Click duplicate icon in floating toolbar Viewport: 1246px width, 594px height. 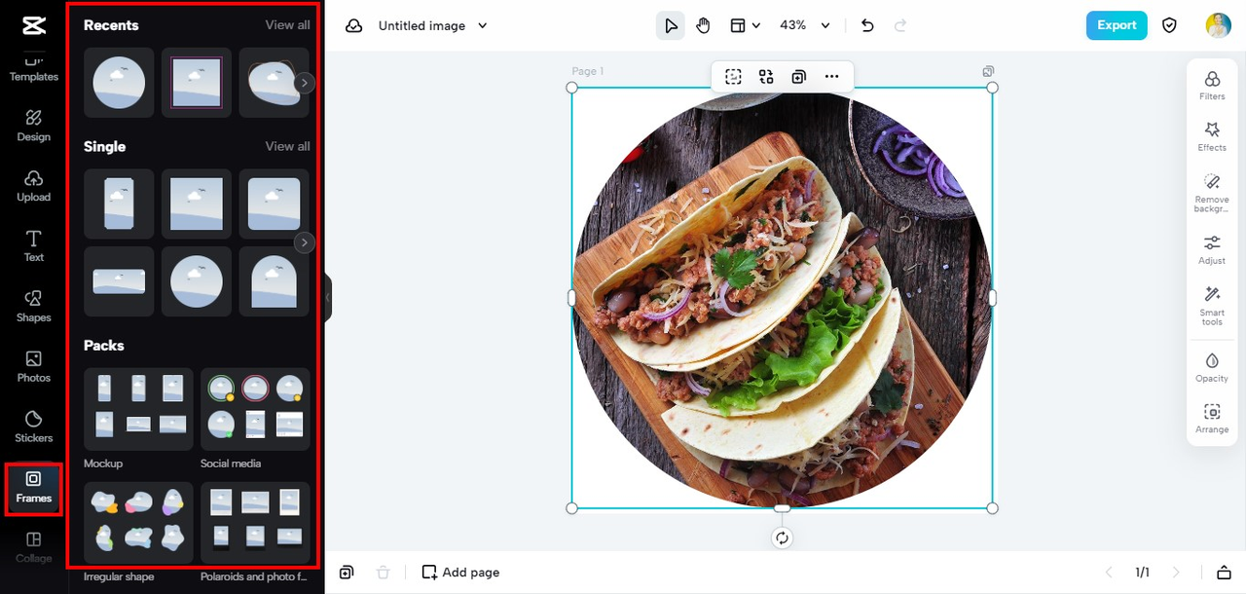(x=798, y=77)
